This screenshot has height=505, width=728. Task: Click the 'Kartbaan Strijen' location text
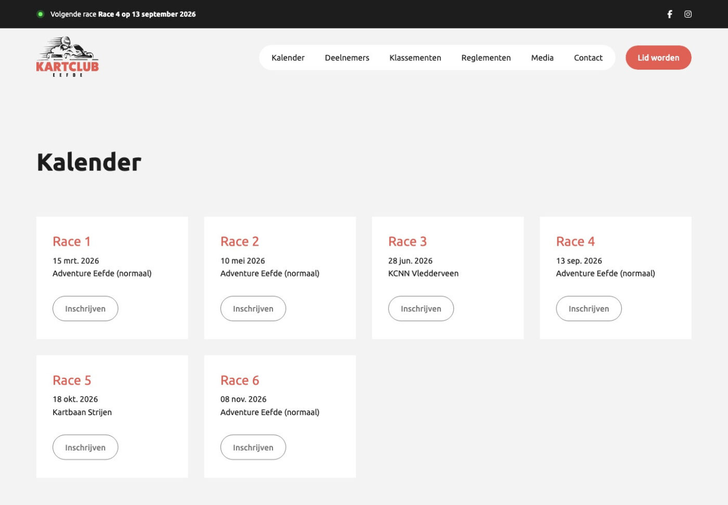82,412
